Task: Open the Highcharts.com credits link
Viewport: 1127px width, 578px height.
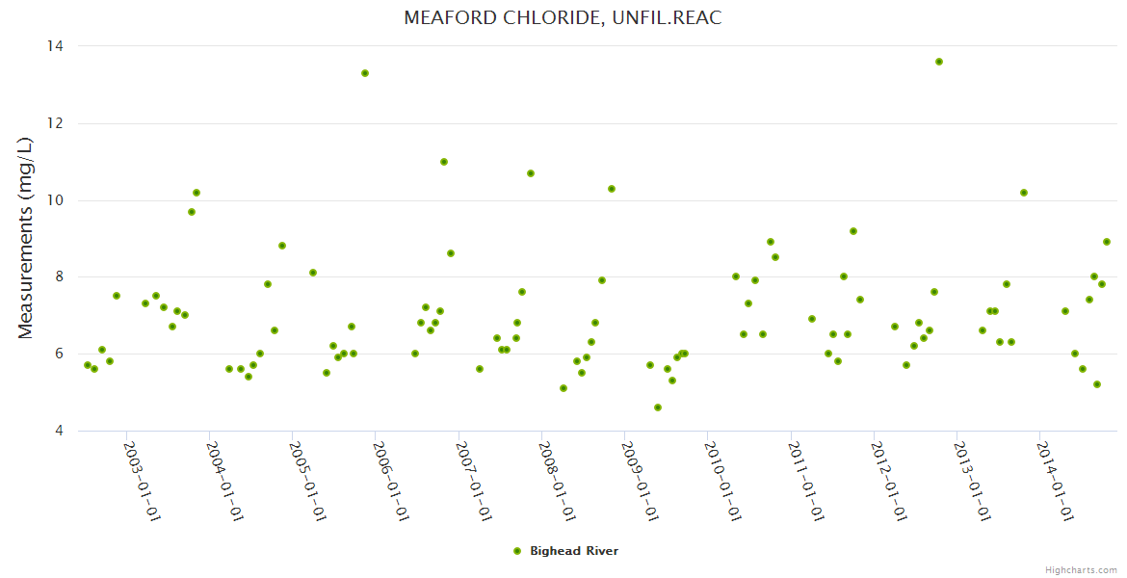Action: 1081,569
